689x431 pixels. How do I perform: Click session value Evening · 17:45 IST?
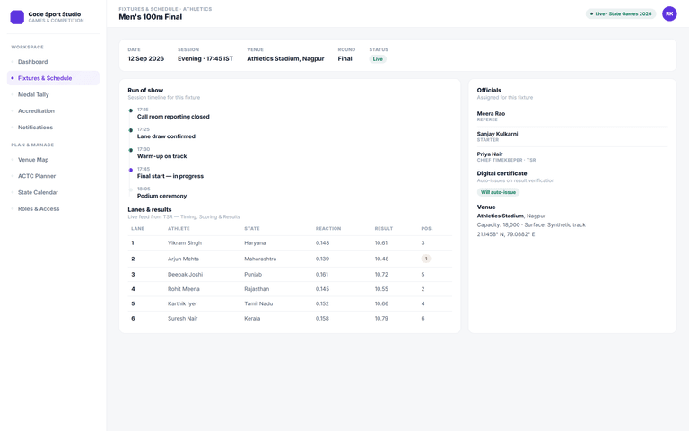205,58
